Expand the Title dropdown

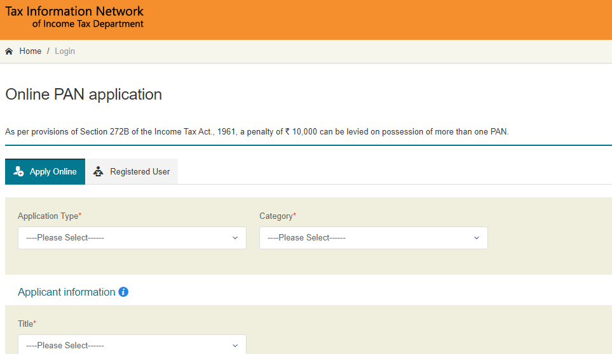tap(132, 344)
